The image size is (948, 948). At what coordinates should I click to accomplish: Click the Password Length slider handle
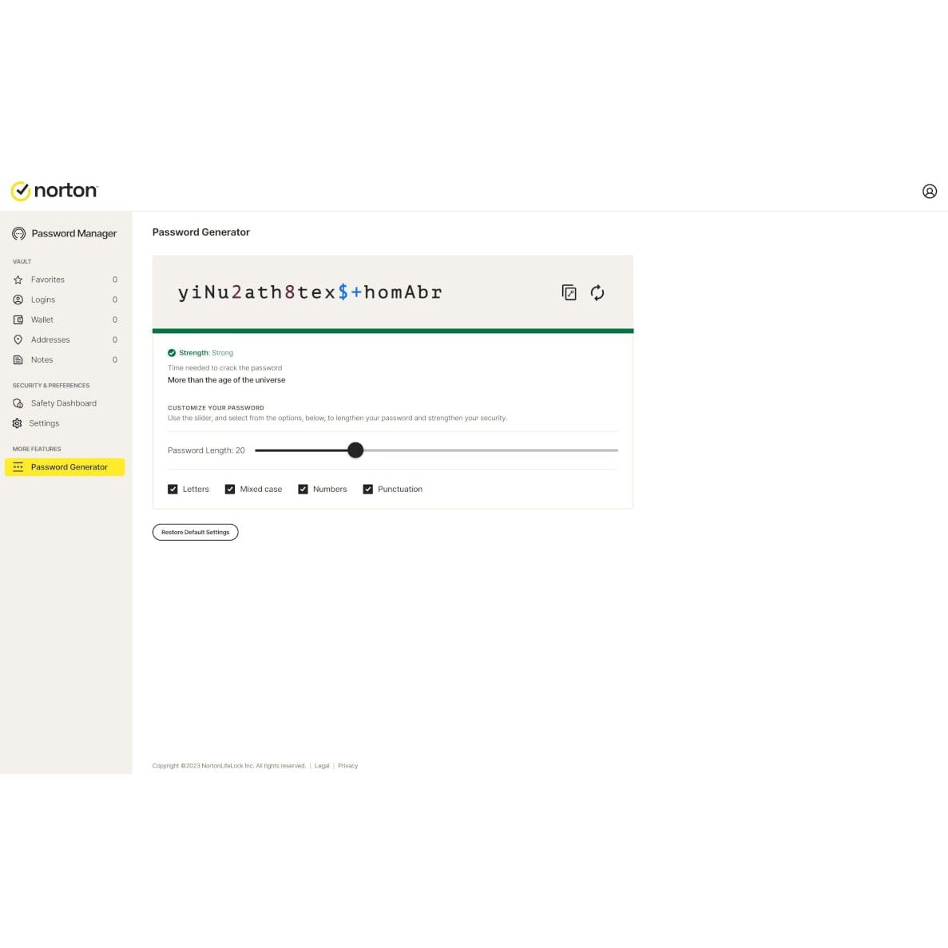(355, 450)
